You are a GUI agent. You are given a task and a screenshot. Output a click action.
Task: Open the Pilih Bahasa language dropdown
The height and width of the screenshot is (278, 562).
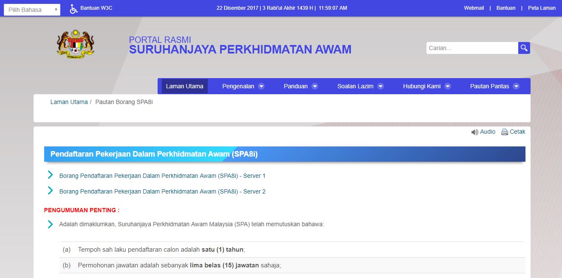point(32,10)
